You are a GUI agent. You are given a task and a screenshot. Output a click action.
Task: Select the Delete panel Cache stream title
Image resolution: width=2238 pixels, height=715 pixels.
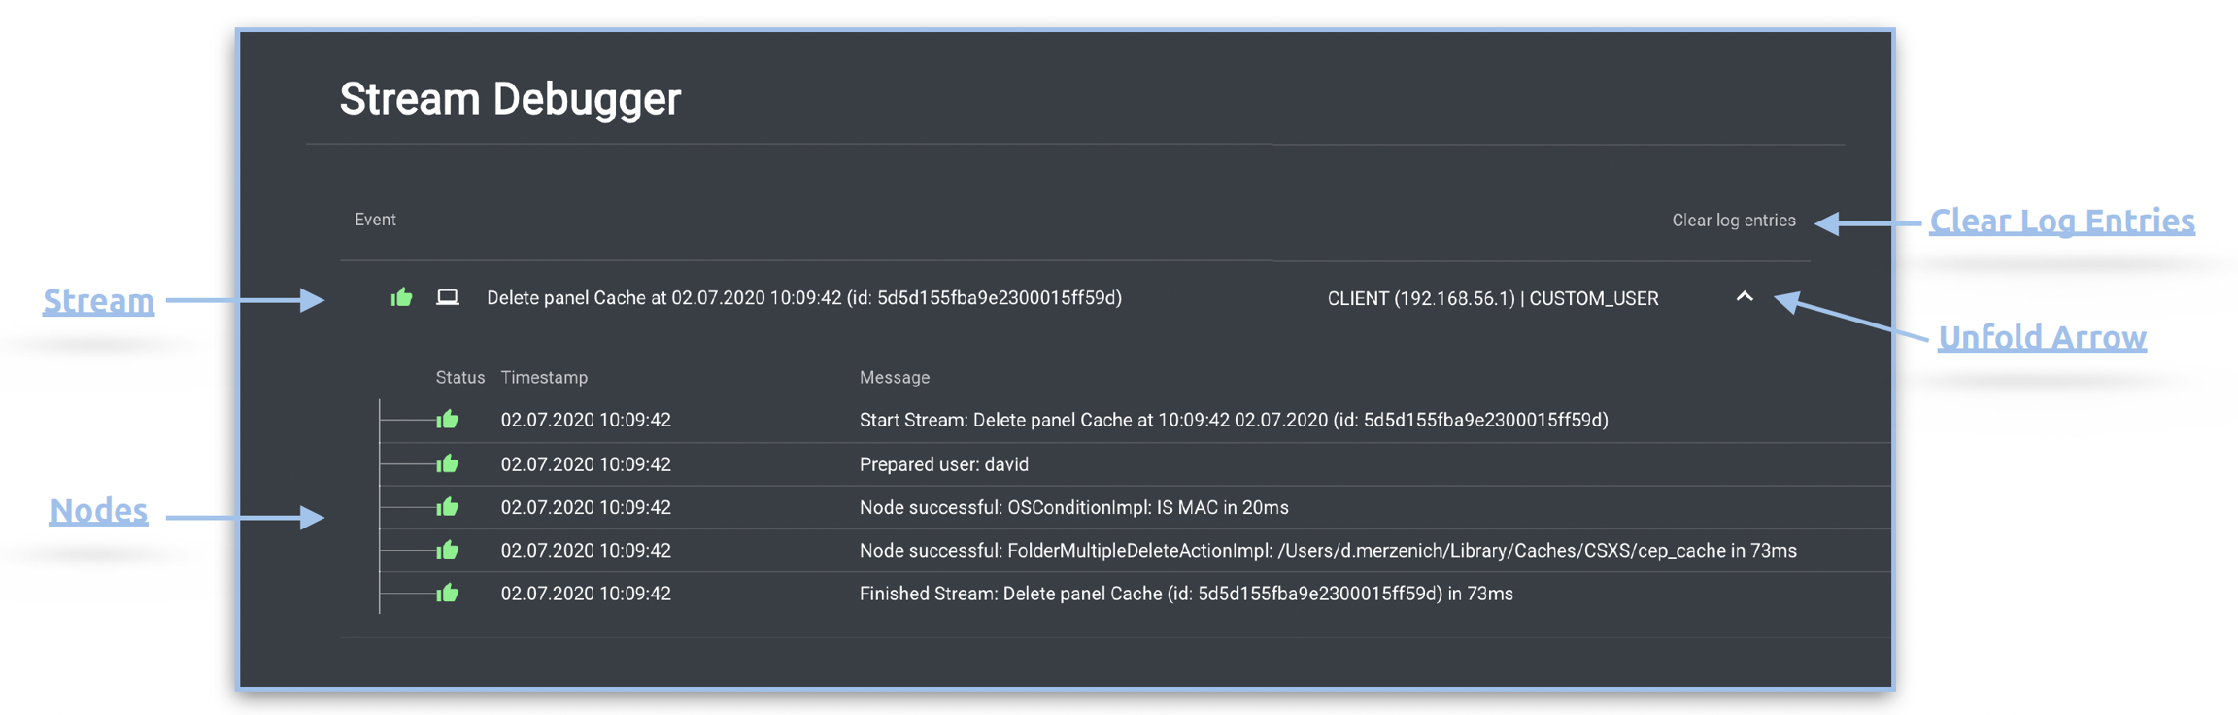(803, 298)
